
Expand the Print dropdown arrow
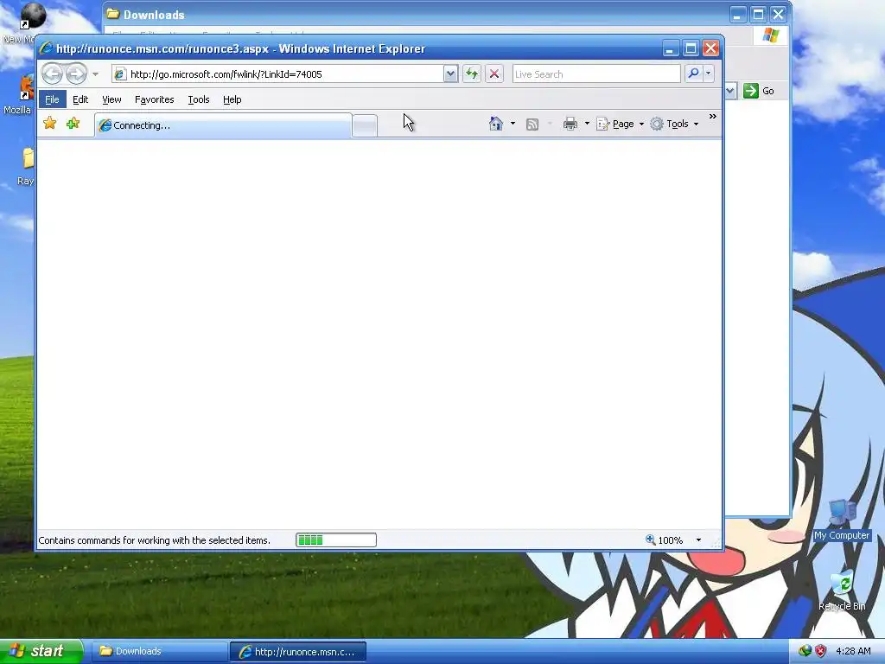coord(587,124)
